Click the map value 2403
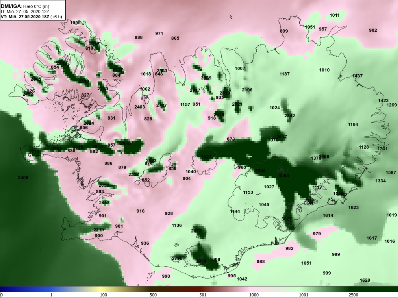This screenshot has width=398, height=298. tap(140, 107)
